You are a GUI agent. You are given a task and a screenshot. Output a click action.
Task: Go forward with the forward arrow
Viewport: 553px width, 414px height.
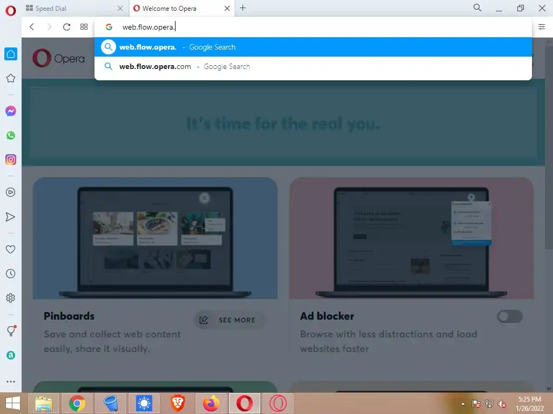click(49, 27)
